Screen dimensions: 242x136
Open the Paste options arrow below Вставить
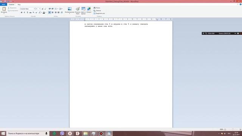4,14
